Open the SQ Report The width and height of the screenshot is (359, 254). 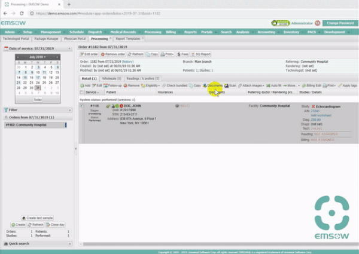(201, 54)
